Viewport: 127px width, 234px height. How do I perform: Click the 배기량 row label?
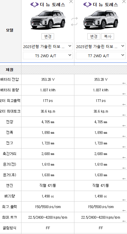click(9, 196)
